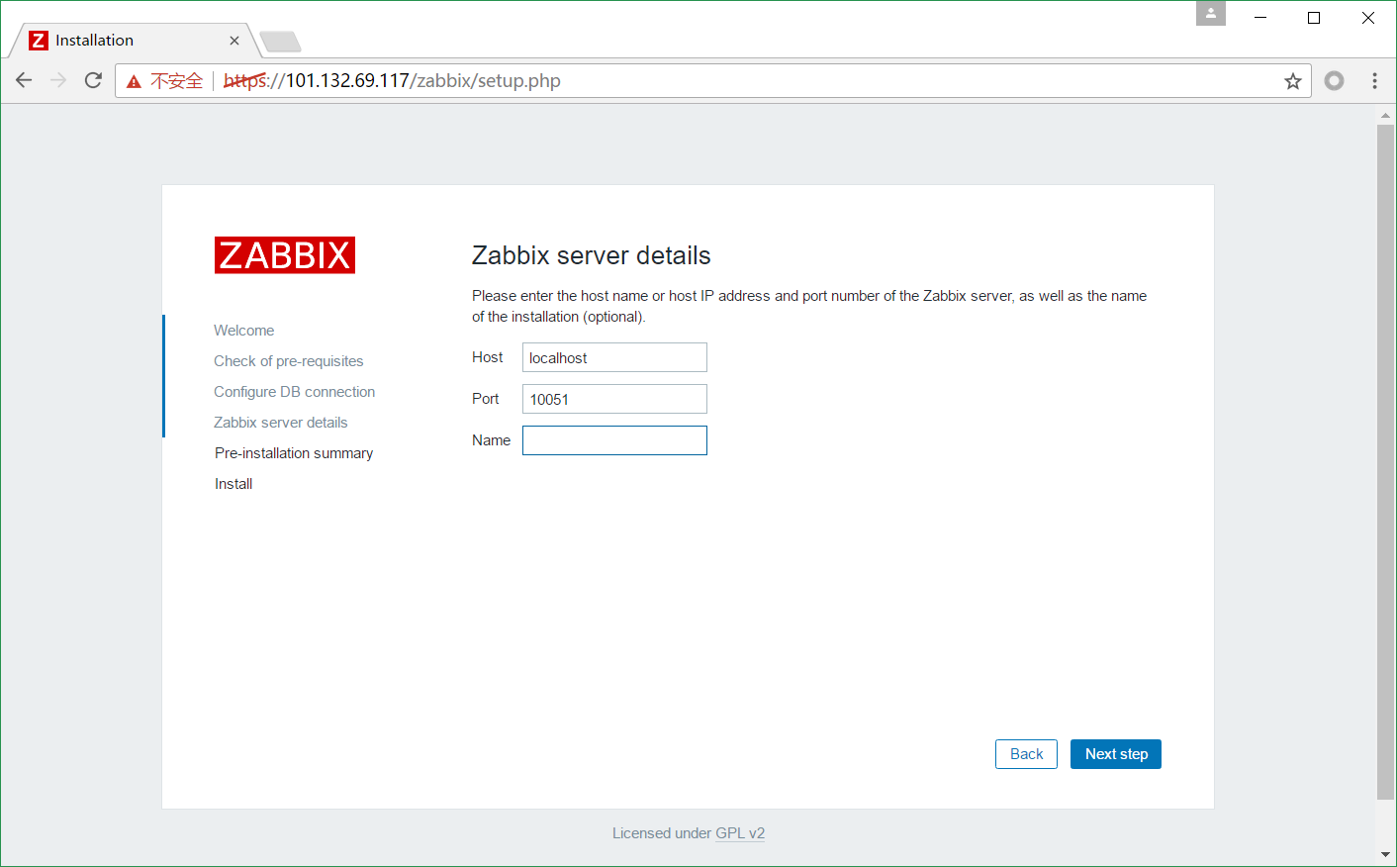This screenshot has height=867, width=1397.
Task: Click the circular extension icon
Action: pyautogui.click(x=1334, y=80)
